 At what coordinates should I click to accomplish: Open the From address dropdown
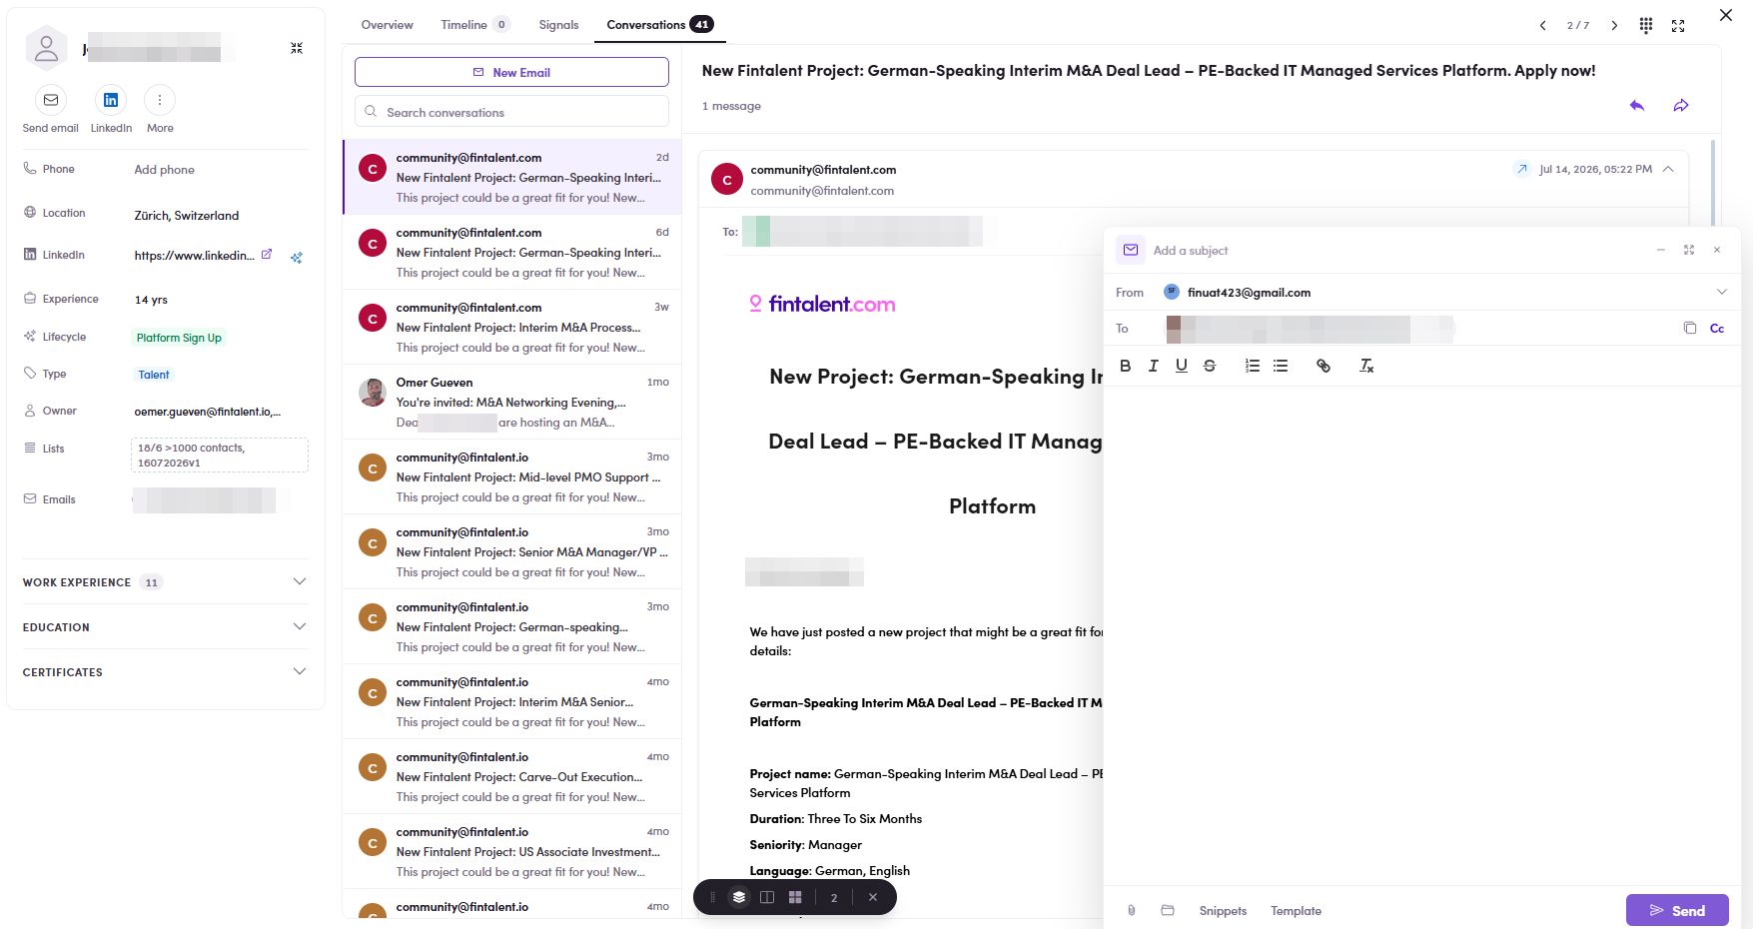point(1722,293)
